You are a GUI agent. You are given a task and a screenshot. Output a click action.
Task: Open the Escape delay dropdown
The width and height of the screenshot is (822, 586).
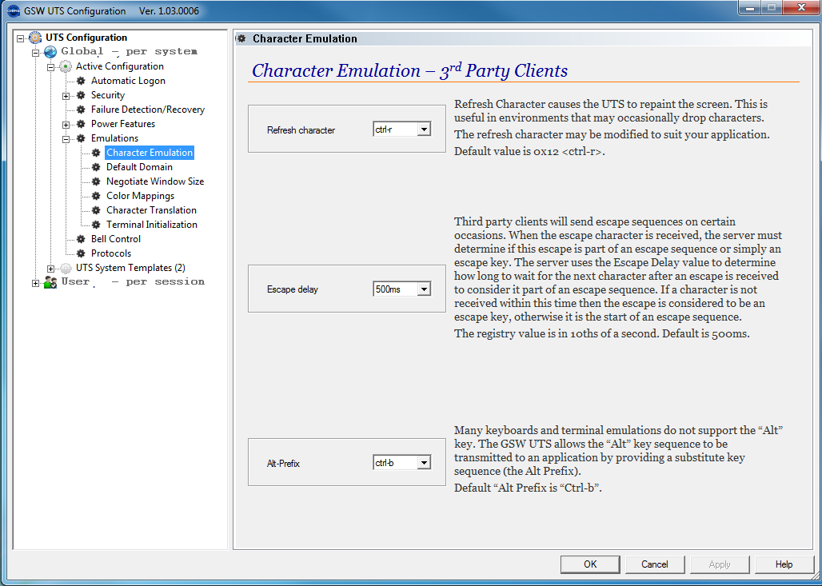(x=424, y=289)
